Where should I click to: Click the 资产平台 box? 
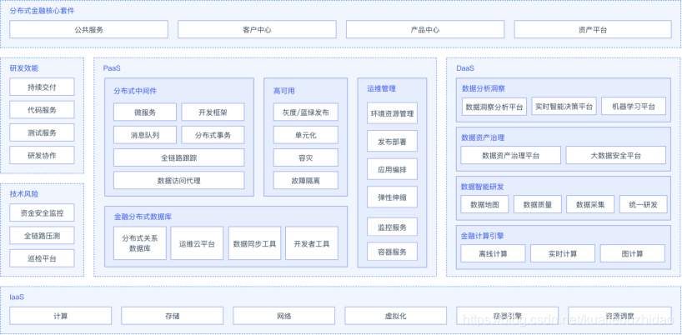tap(593, 29)
